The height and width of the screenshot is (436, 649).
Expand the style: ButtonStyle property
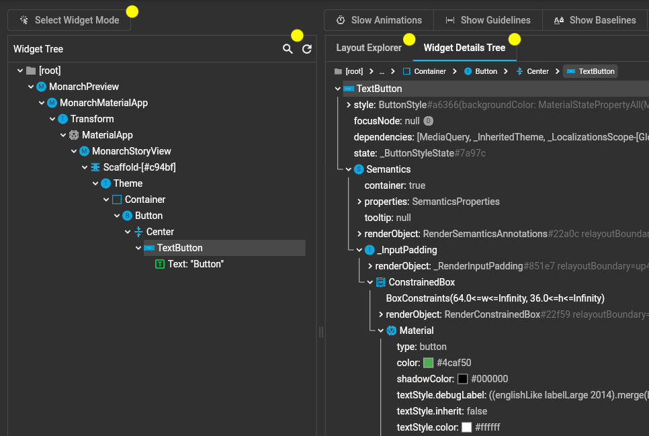click(348, 105)
